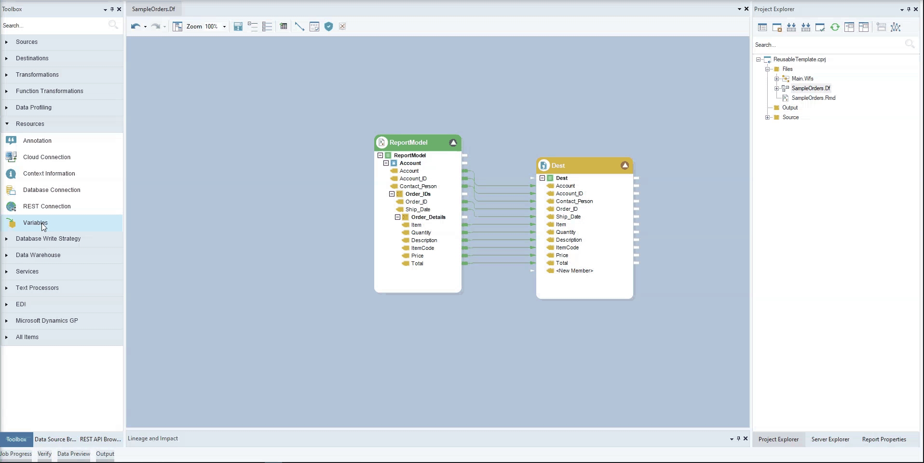Collapse the ReportModel object with its triangle button

pos(453,143)
